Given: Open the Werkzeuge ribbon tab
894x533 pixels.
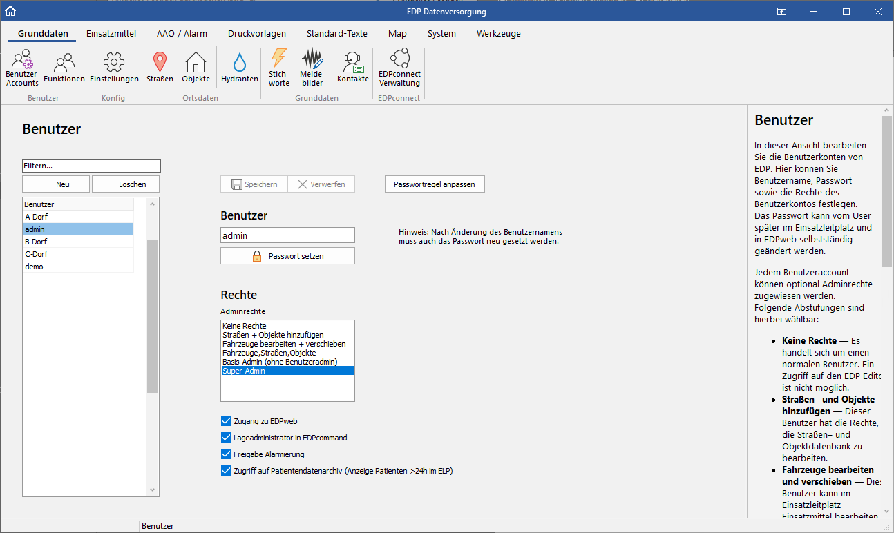Looking at the screenshot, I should [x=498, y=33].
